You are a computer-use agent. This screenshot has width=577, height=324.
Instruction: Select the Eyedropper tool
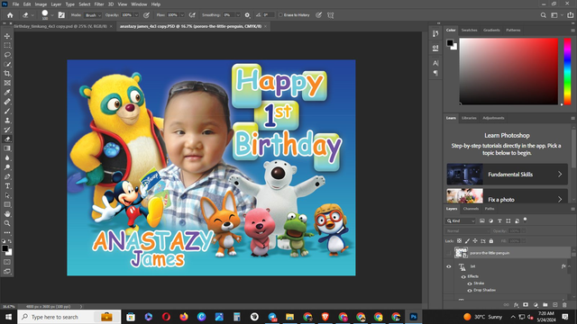tap(7, 92)
